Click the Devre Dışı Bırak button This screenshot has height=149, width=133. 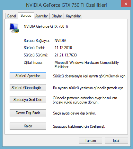click(x=28, y=113)
